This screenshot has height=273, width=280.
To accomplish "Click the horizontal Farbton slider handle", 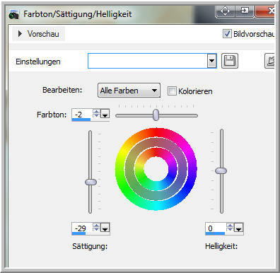I will click(156, 115).
